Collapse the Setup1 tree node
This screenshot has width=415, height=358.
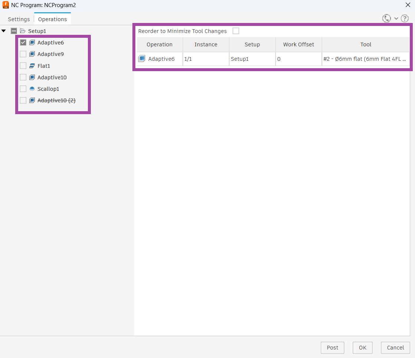[4, 31]
